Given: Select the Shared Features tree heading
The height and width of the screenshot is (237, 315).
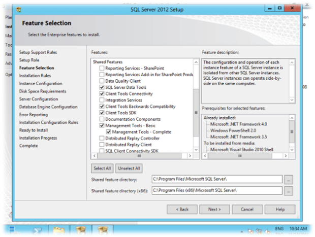Looking at the screenshot, I should coord(107,61).
